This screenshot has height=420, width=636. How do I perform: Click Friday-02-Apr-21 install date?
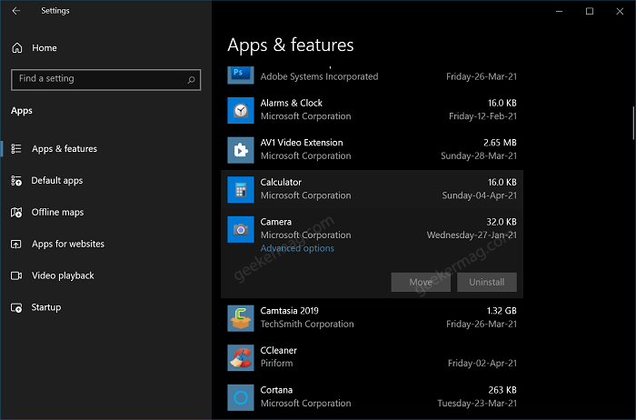[x=482, y=364]
